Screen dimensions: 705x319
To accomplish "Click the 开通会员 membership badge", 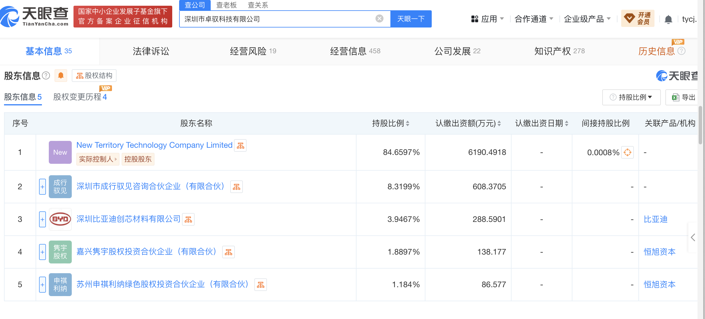I will click(x=638, y=18).
